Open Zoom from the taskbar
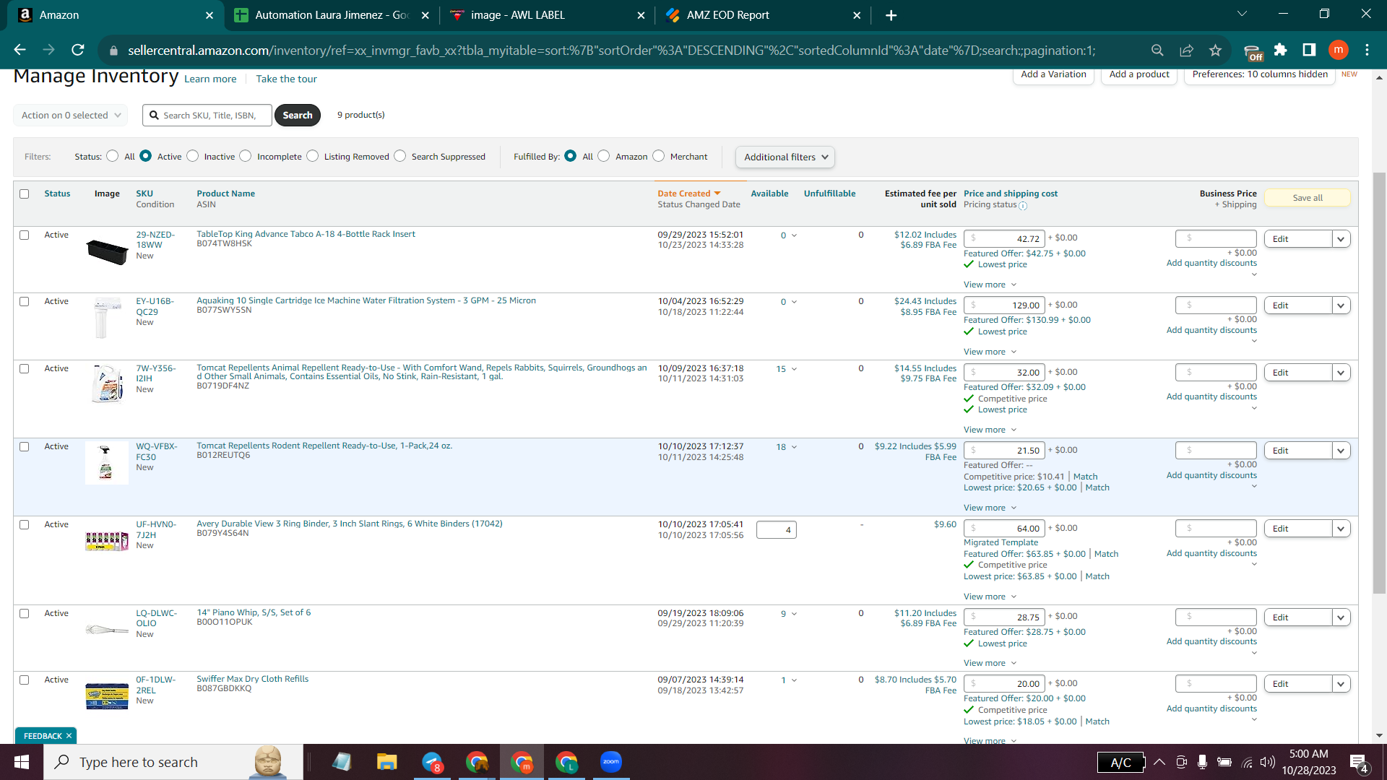1387x780 pixels. (611, 762)
